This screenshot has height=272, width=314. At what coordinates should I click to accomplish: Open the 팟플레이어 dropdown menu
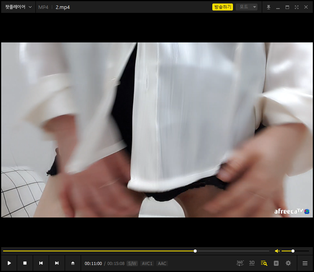pos(18,7)
